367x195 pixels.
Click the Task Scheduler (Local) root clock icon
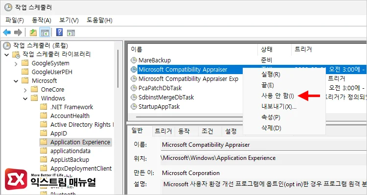(x=7, y=45)
